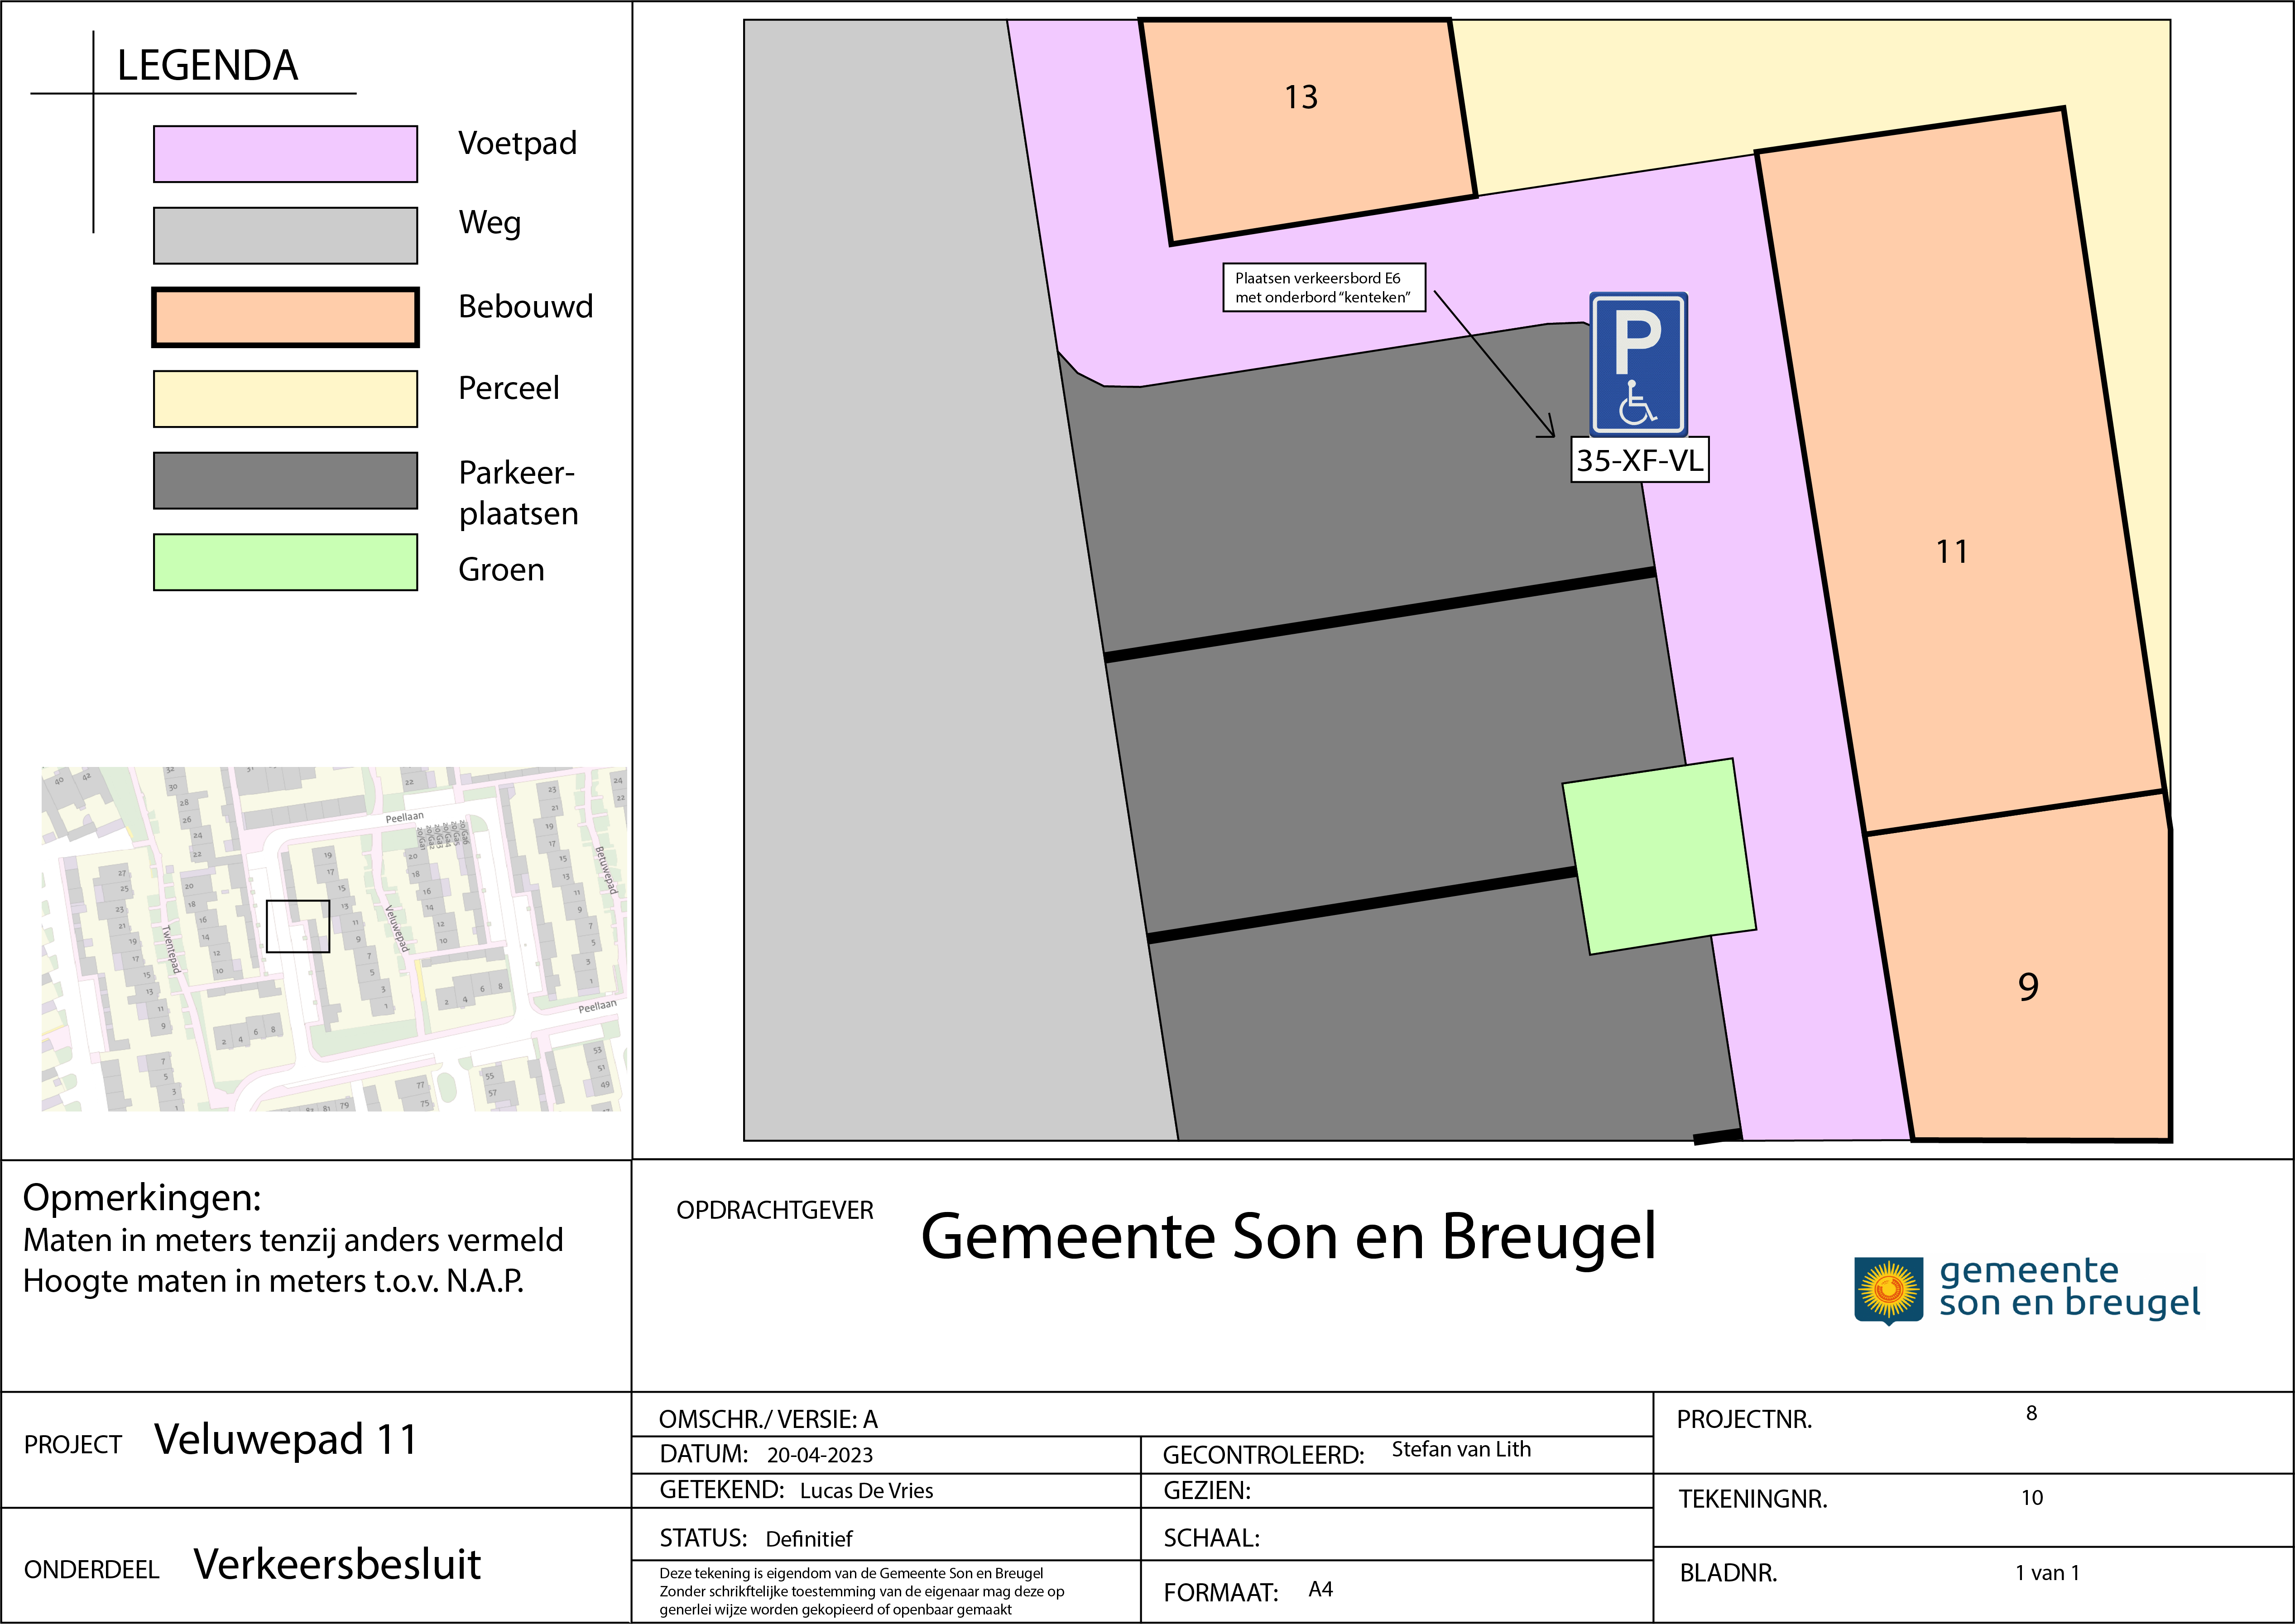Click the date 20-04-2023 field
2295x1624 pixels.
[x=819, y=1455]
